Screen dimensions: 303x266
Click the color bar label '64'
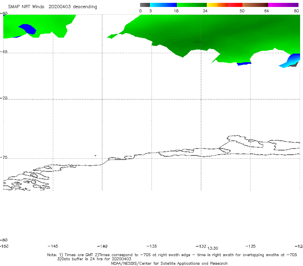click(x=267, y=11)
